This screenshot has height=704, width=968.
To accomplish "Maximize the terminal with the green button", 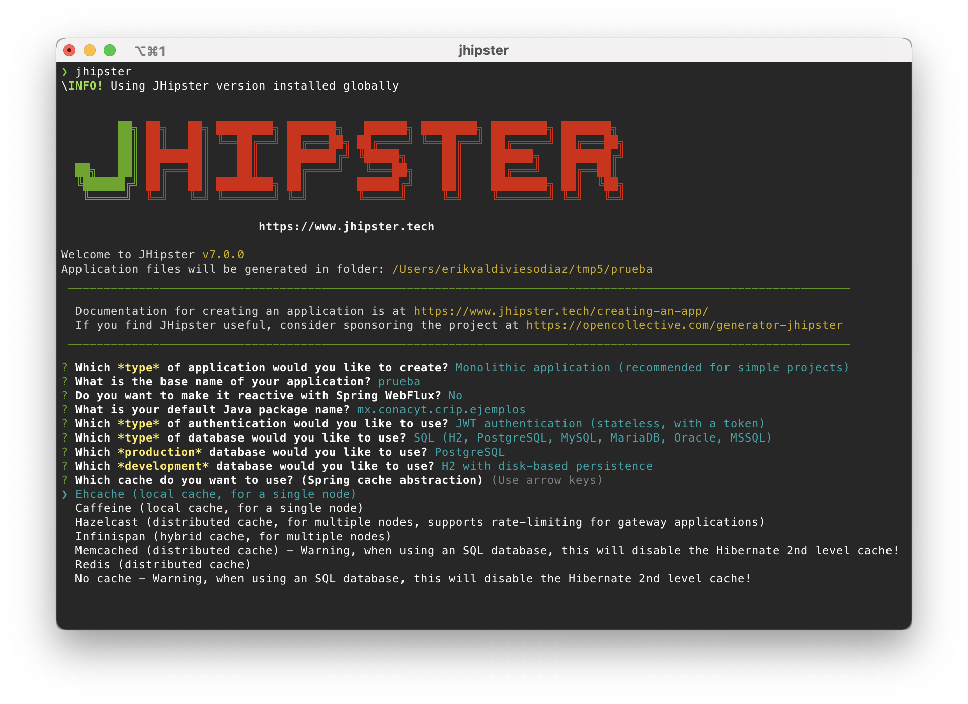I will [x=110, y=50].
